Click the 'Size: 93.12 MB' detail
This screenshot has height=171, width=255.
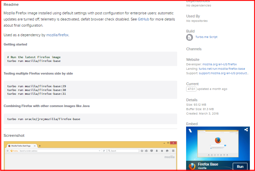coord(196,105)
